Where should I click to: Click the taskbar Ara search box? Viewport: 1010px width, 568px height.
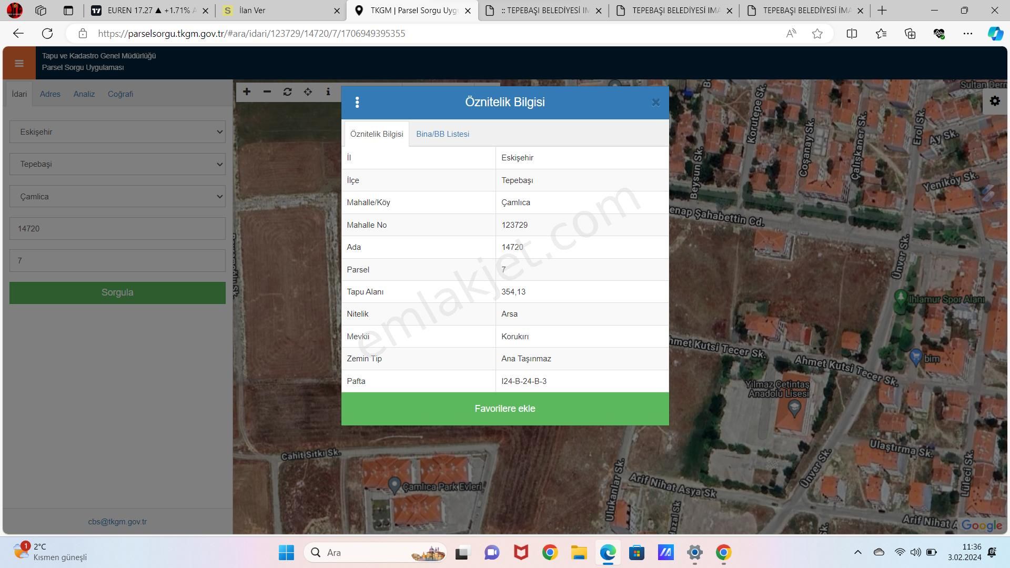(375, 552)
